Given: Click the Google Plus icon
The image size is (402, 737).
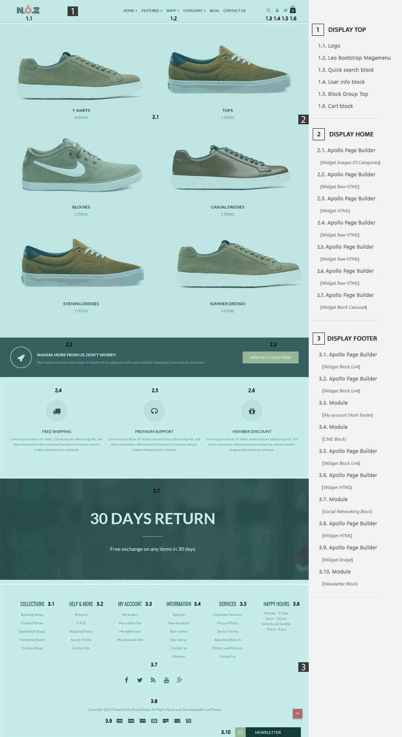Looking at the screenshot, I should 180,680.
